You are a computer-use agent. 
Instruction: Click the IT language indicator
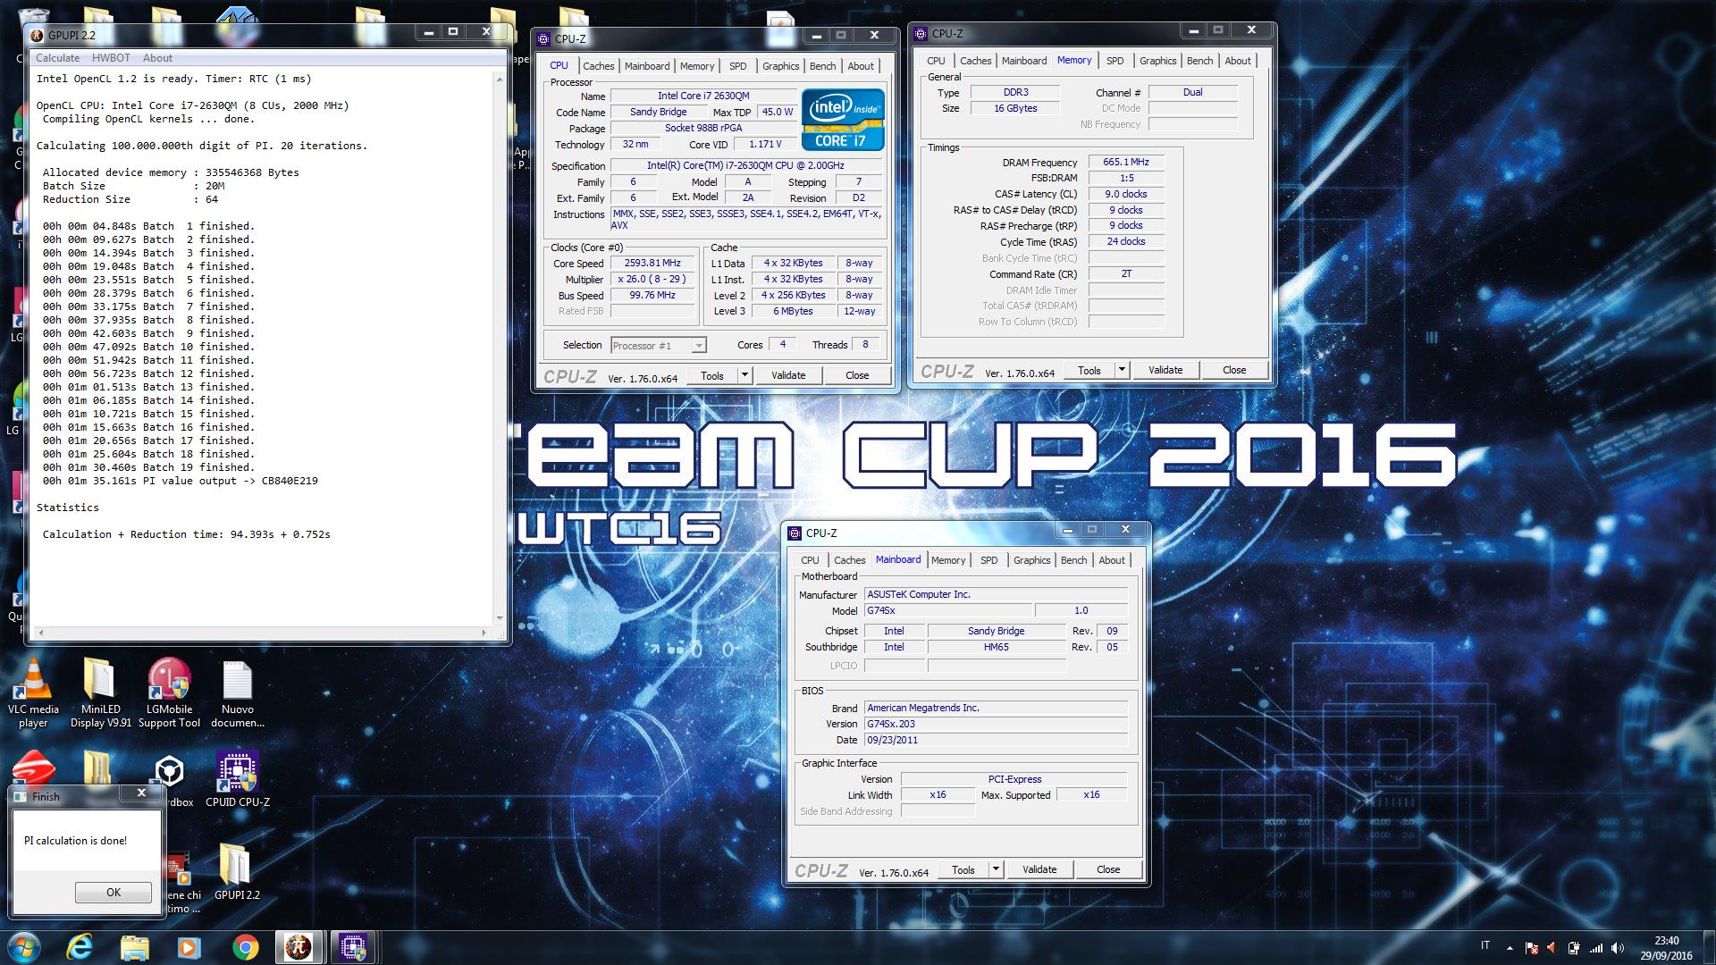point(1485,945)
